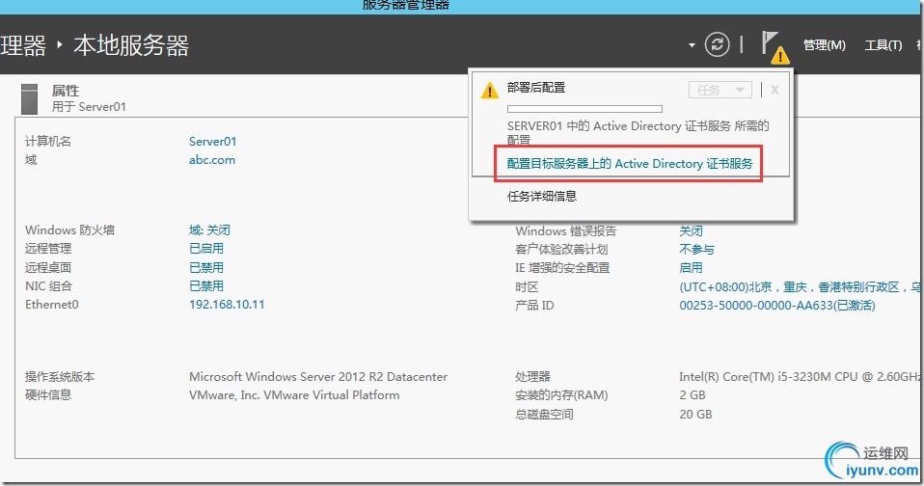Click the Intel(R) Core(TM) i5-3230M processor text
The width and height of the screenshot is (924, 486).
tap(801, 376)
